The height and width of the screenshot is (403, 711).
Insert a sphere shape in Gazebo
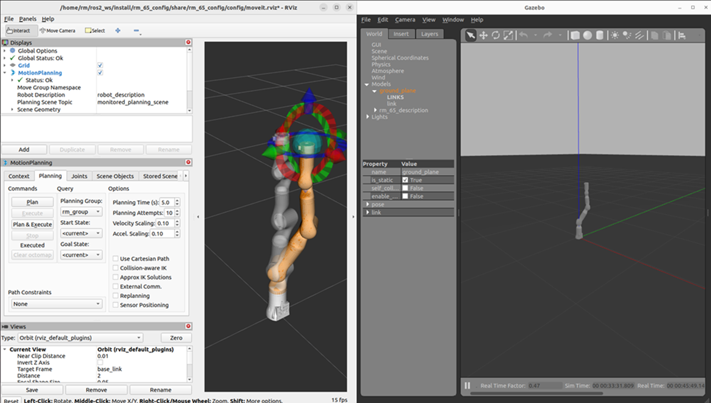588,35
